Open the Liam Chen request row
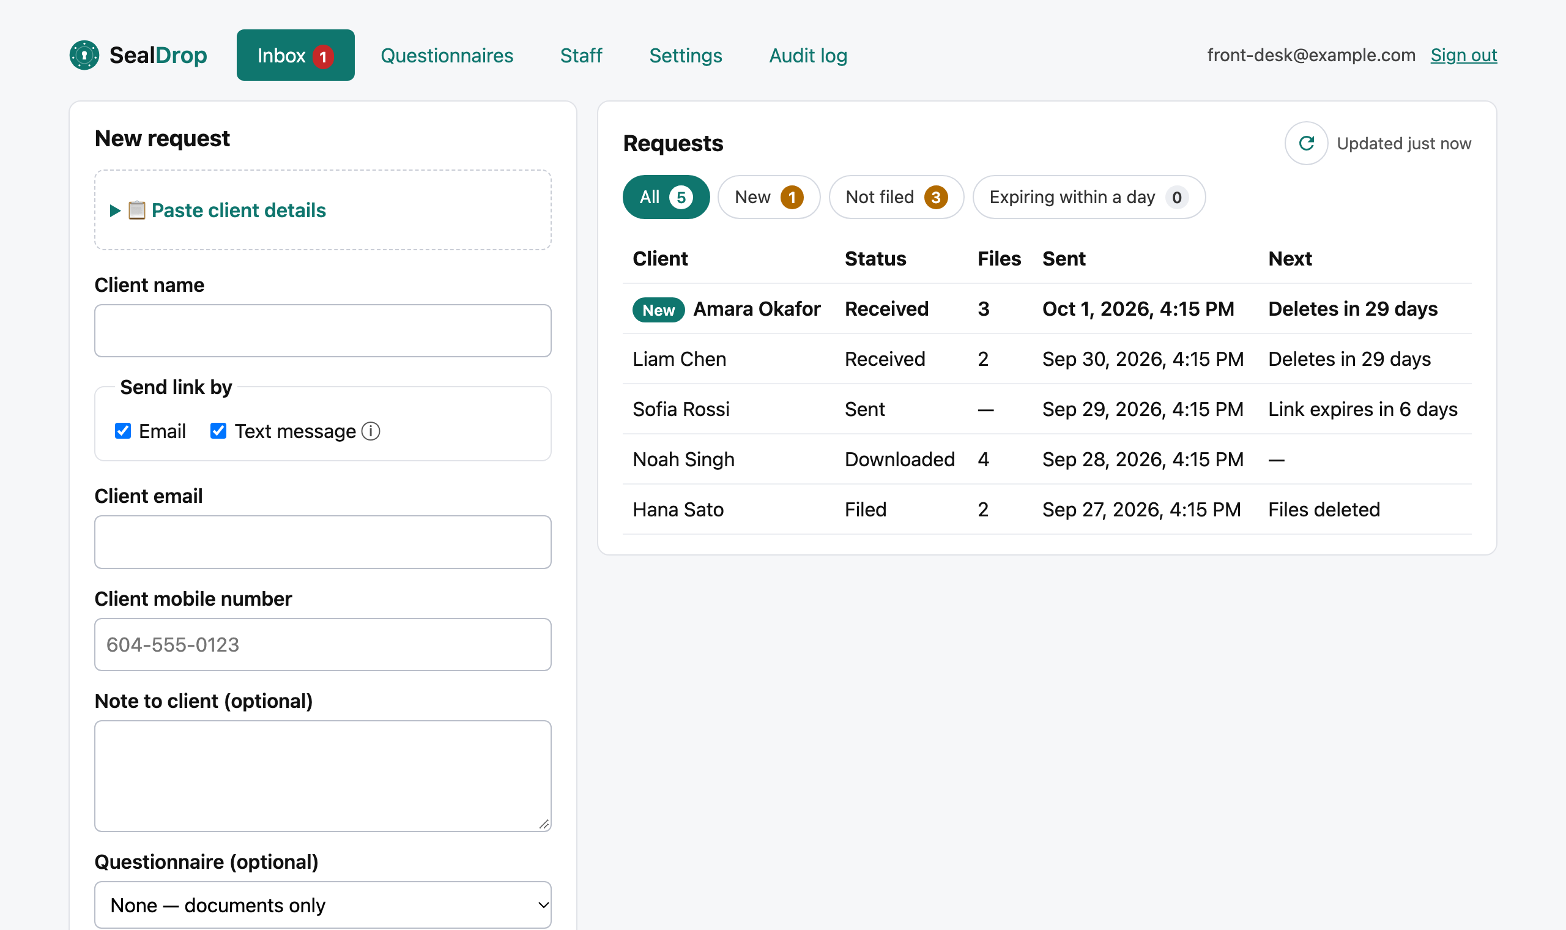The width and height of the screenshot is (1566, 930). coord(1047,359)
